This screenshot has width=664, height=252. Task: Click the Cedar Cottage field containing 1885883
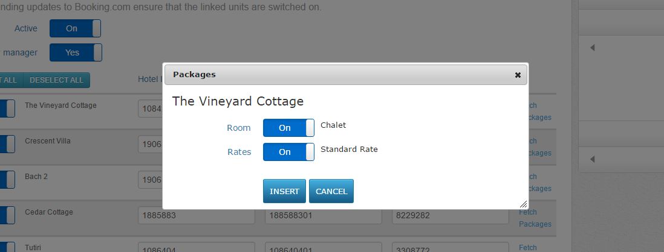click(x=197, y=216)
